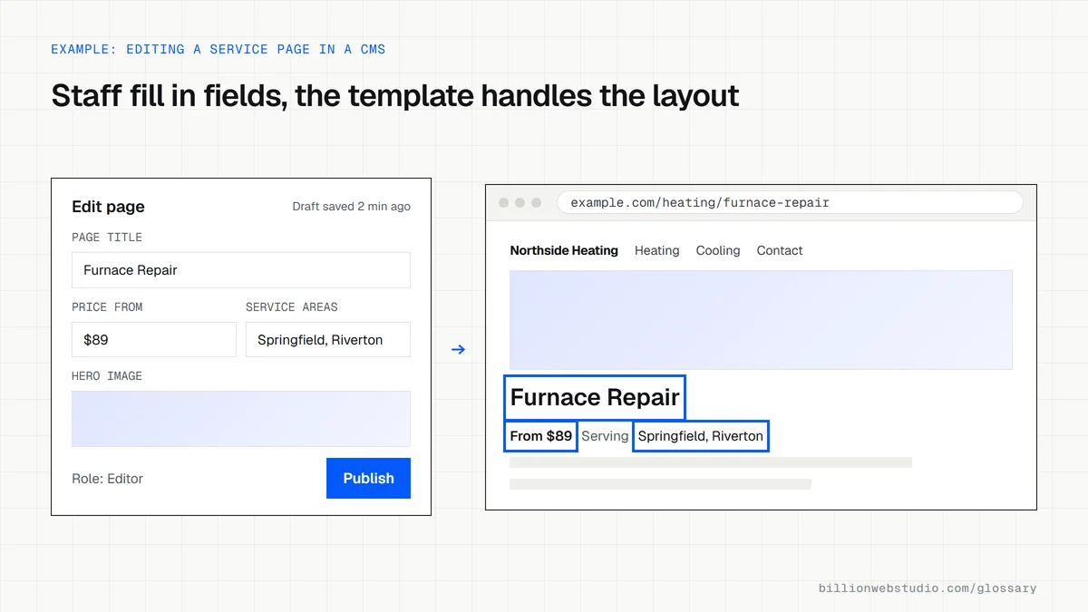Click the Springfield, Riverton text in preview
The height and width of the screenshot is (612, 1088).
[701, 436]
